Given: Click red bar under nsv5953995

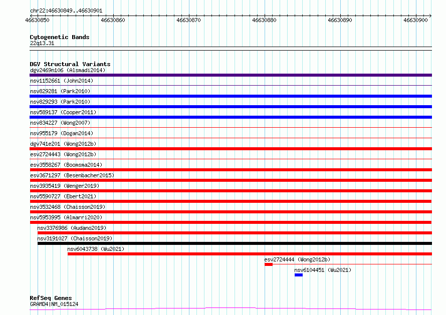Looking at the screenshot, I should click(x=231, y=222).
